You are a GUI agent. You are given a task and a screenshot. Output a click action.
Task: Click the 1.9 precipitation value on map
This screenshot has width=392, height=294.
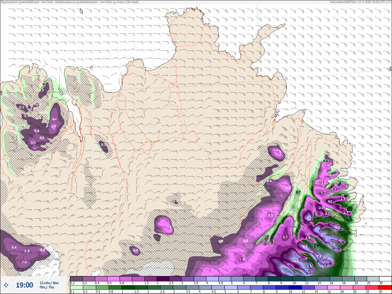242,260
